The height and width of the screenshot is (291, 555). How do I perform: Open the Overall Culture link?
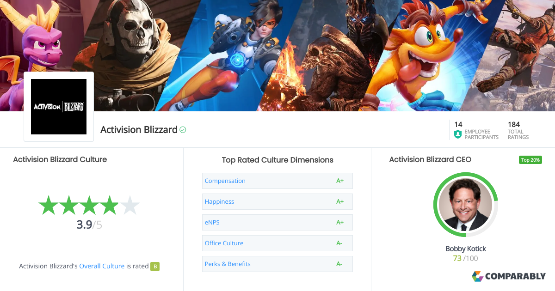[x=102, y=266]
